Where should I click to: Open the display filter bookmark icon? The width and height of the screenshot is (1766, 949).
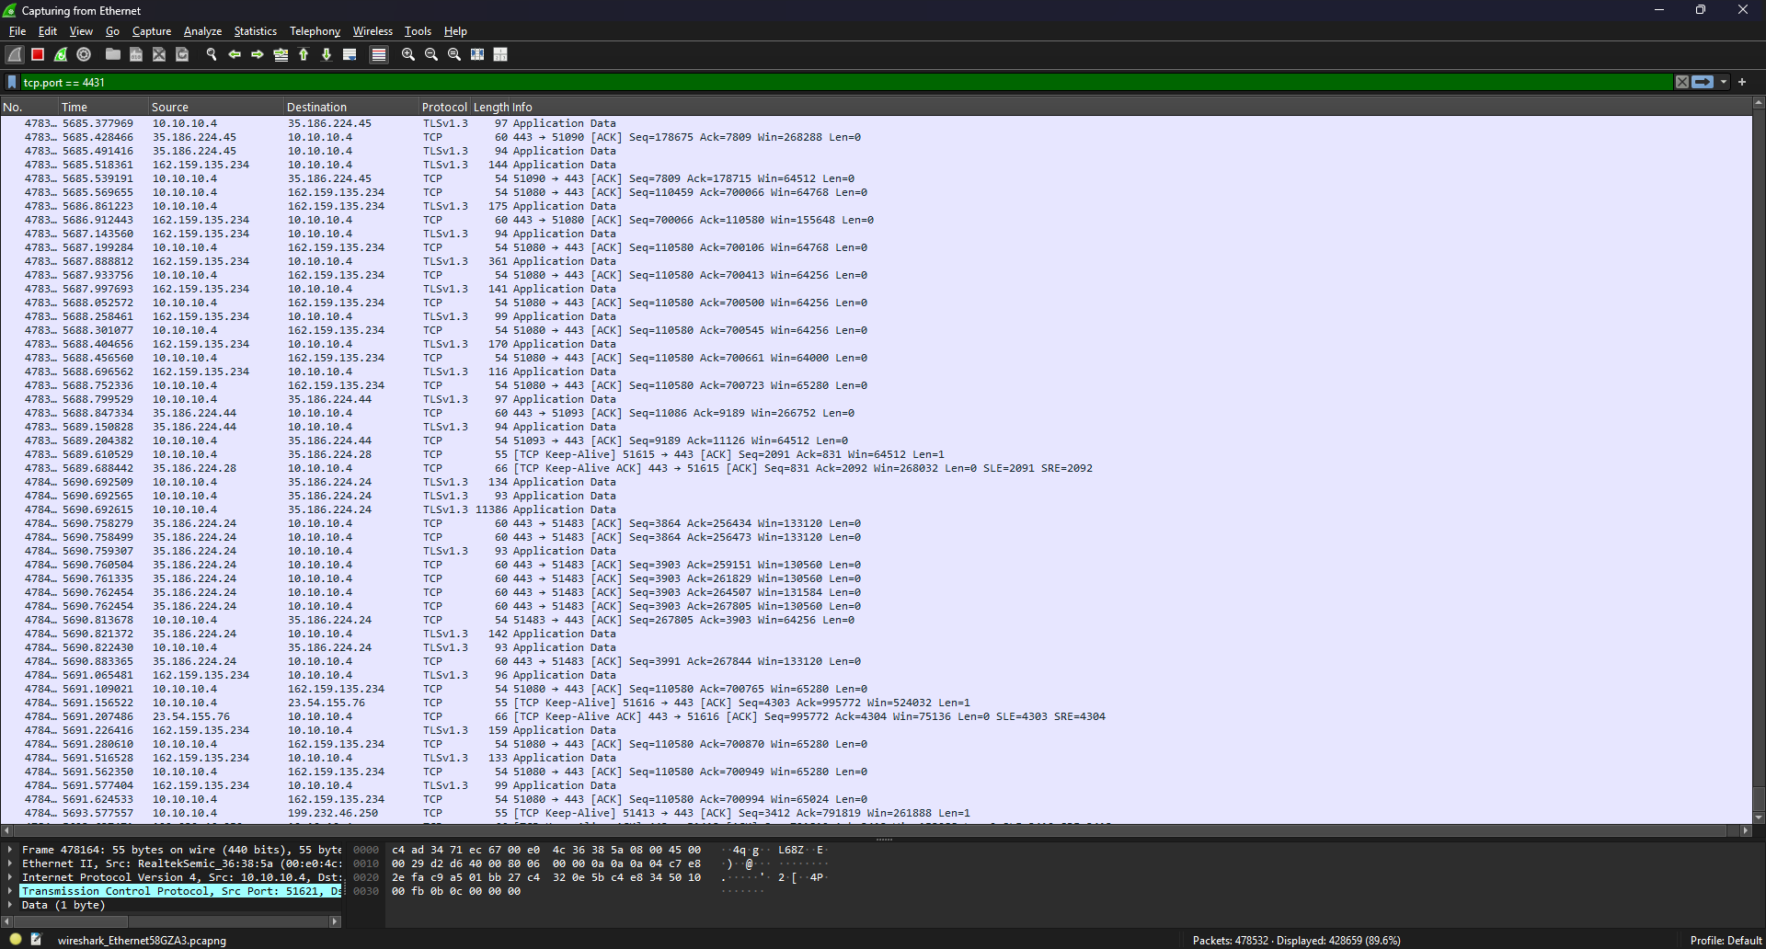point(12,83)
